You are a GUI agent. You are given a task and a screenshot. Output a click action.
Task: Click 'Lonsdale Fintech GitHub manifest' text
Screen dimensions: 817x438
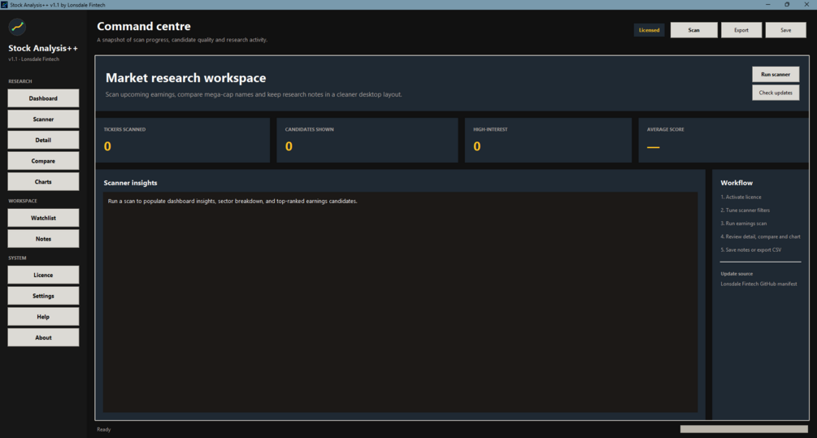click(758, 284)
